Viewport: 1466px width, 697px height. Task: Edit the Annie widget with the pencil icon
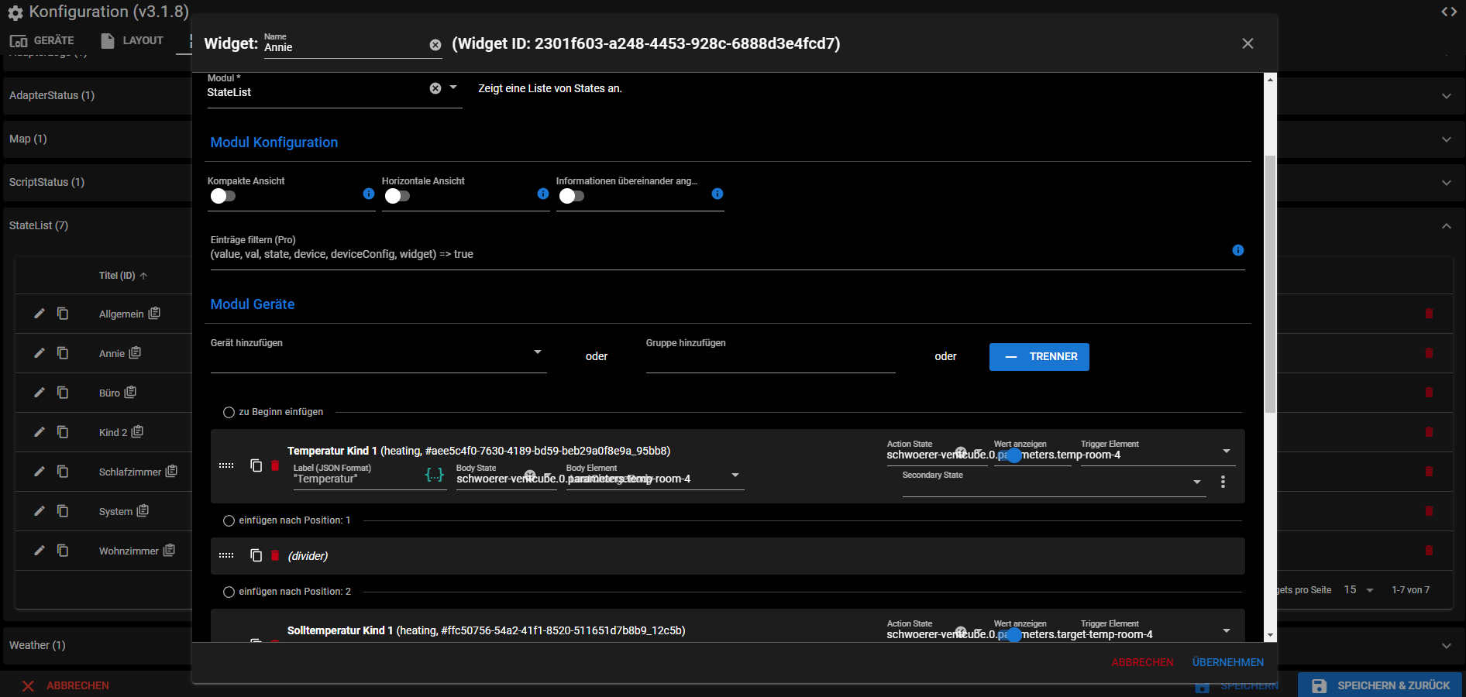coord(40,353)
